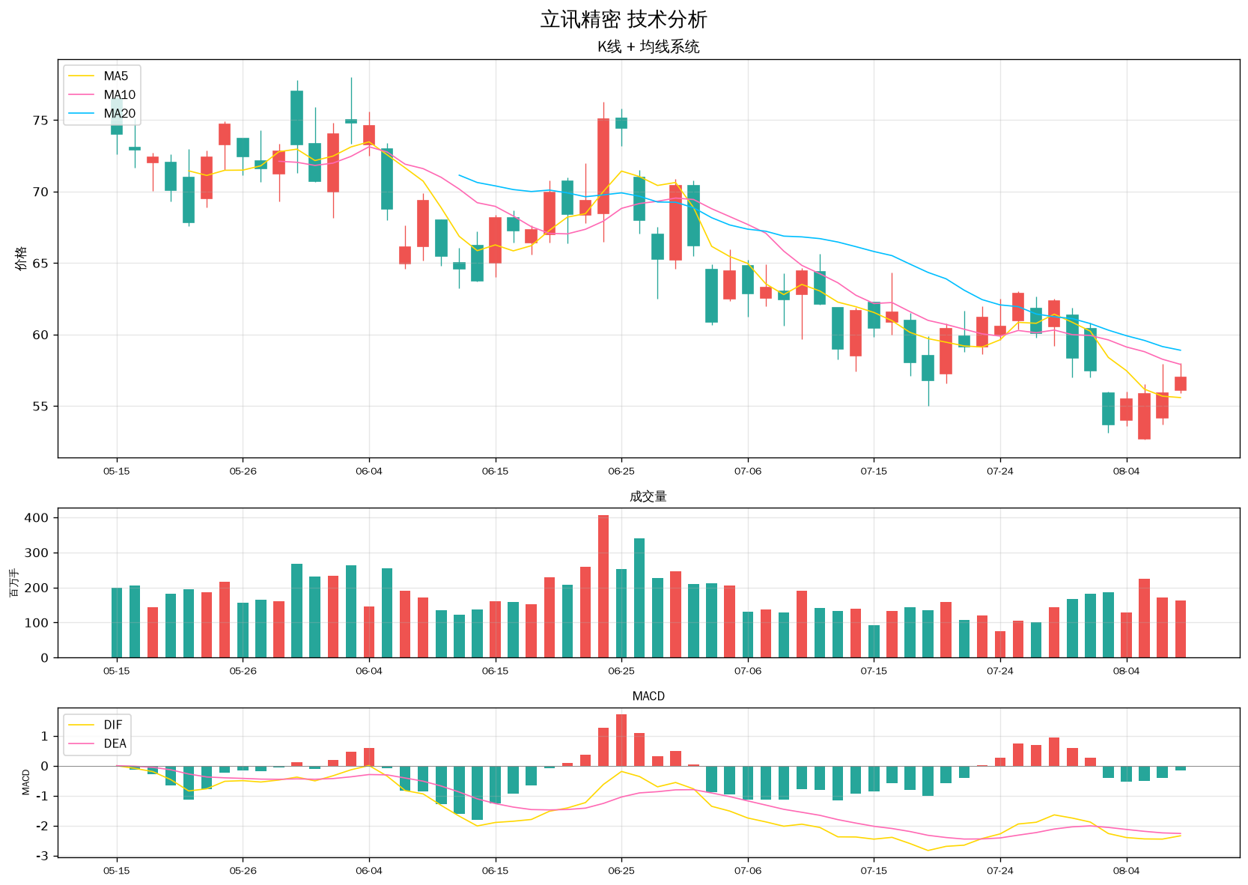Click the 400 tick on volume axis
Screen dimensions: 1248x885
coord(37,518)
